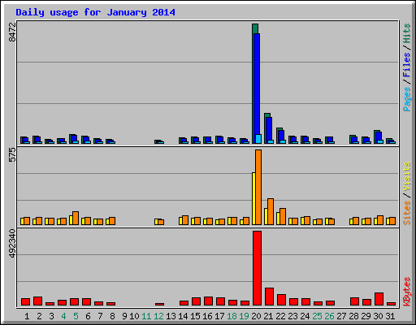Select the yellow Visits bar for day 20
The height and width of the screenshot is (325, 416).
pyautogui.click(x=253, y=198)
